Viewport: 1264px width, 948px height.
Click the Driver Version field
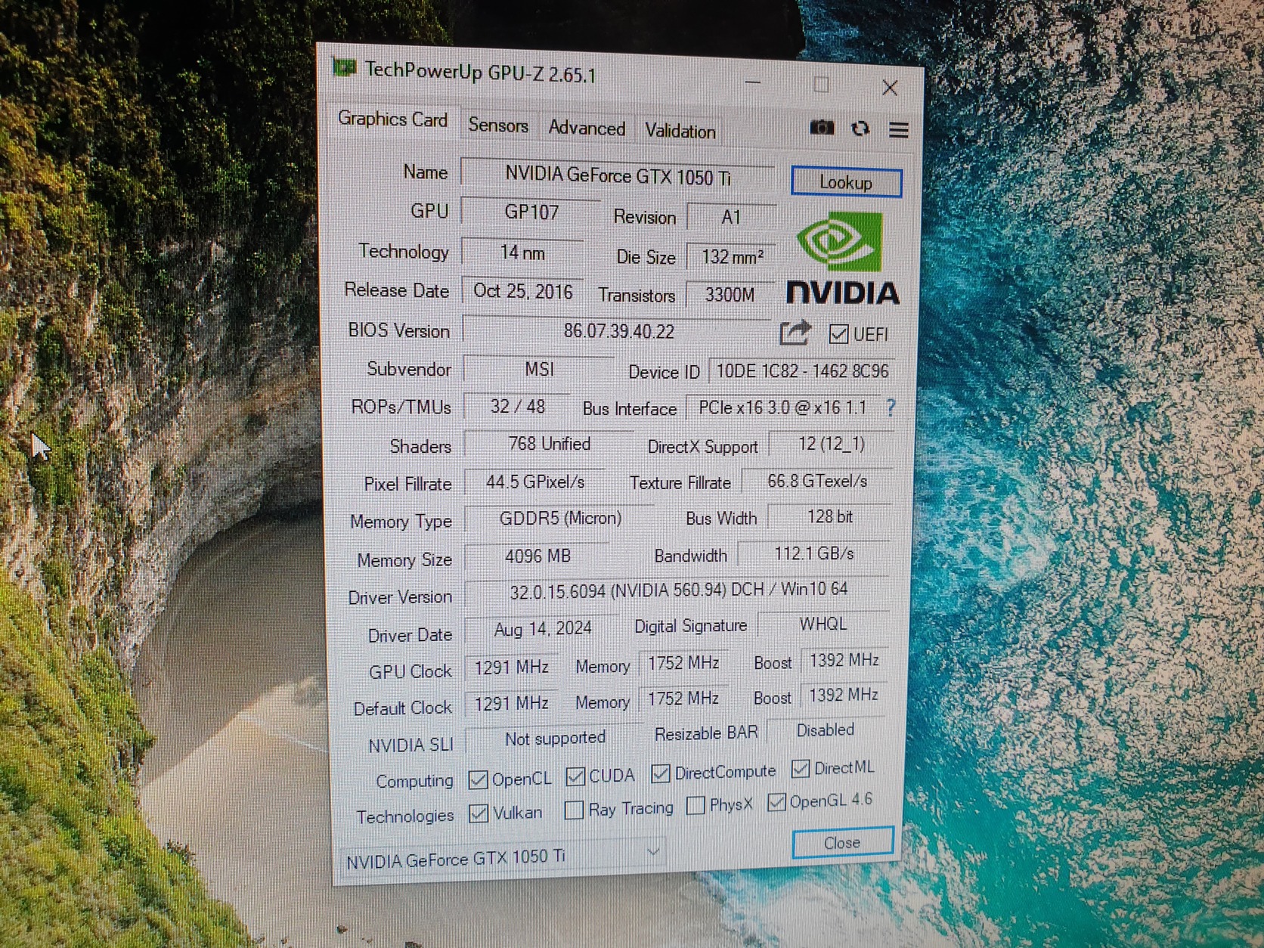pyautogui.click(x=678, y=590)
